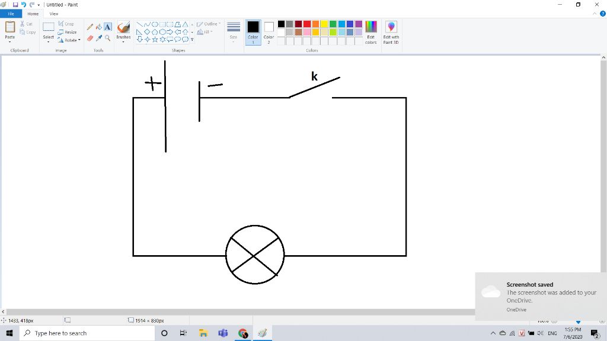Expand the Brushes dropdown arrow
The width and height of the screenshot is (607, 341).
[x=123, y=41]
